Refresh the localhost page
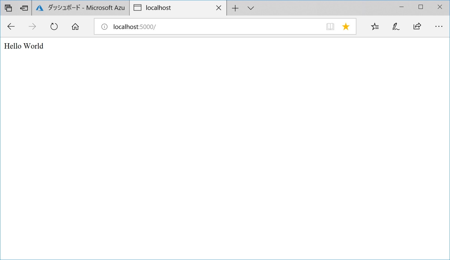The image size is (450, 260). tap(54, 26)
